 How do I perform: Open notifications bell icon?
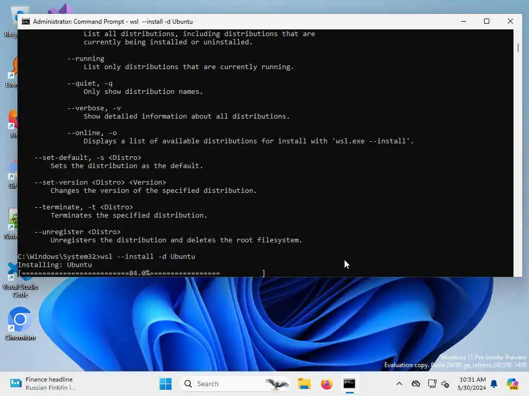coord(494,384)
